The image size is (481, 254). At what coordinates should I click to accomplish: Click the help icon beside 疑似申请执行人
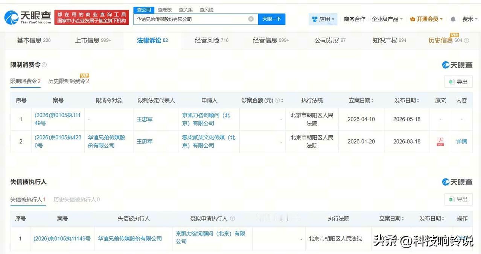232,218
